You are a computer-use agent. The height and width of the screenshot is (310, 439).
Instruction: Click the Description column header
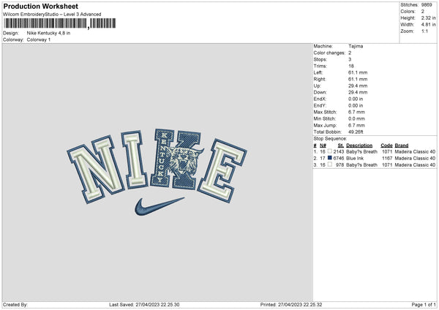359,145
